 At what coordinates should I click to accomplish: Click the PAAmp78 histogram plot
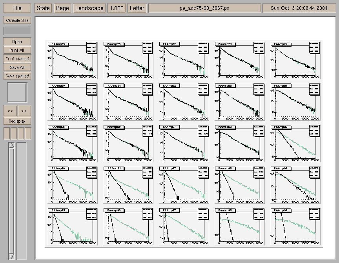(x=240, y=60)
